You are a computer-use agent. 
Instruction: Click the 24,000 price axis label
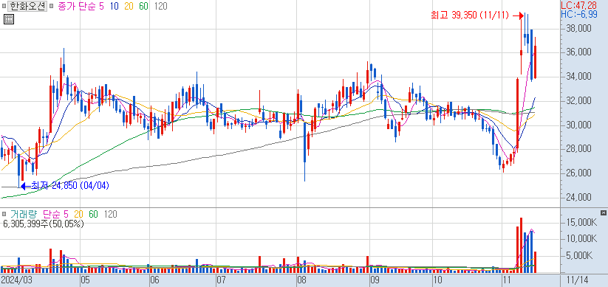580,197
